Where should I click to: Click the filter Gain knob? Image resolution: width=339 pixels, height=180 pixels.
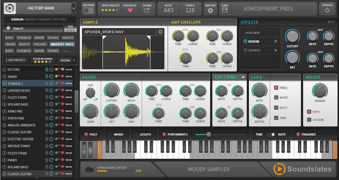90,112
